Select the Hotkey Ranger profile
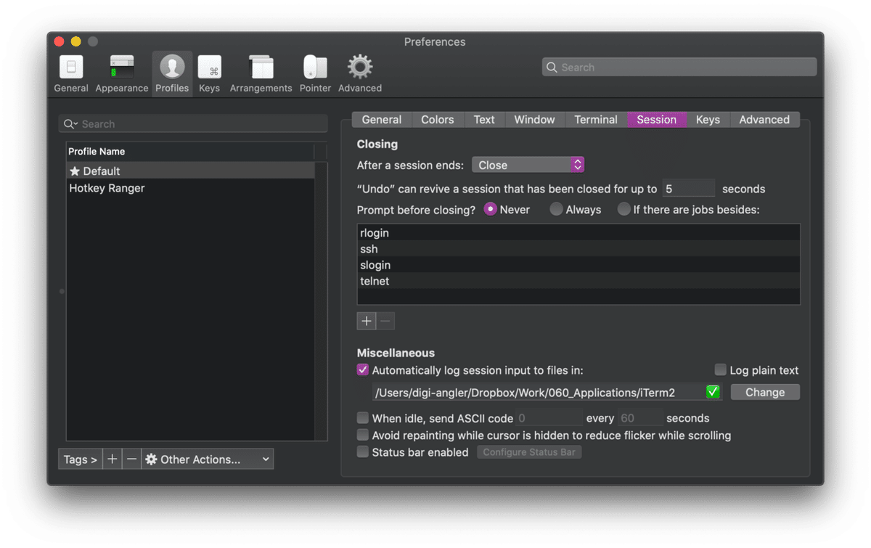This screenshot has width=871, height=548. tap(191, 188)
